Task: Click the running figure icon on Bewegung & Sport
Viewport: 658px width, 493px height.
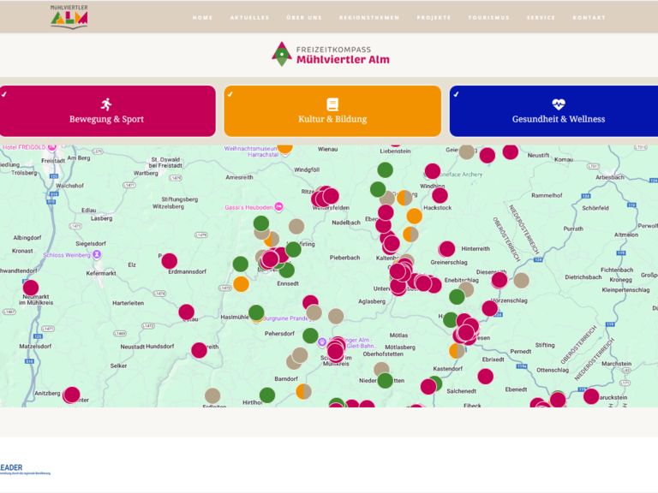Action: click(x=106, y=104)
